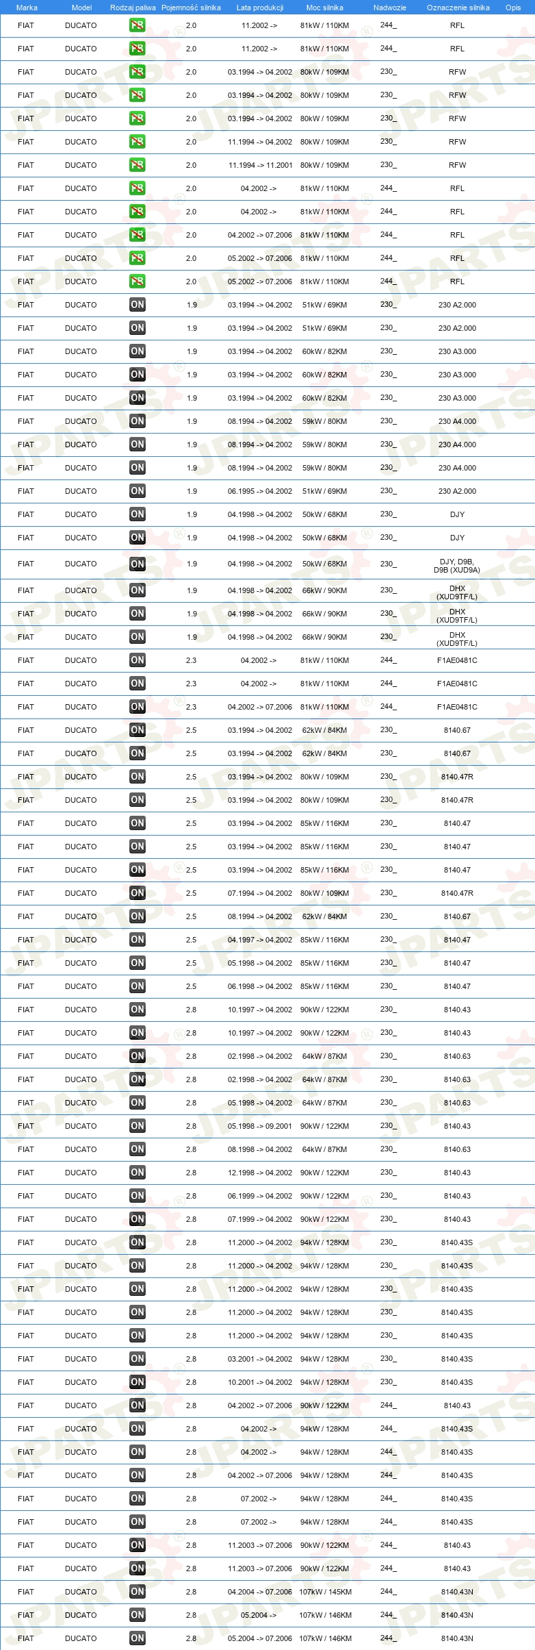Click the ON icon in the 03.2001 row

pyautogui.click(x=138, y=1359)
